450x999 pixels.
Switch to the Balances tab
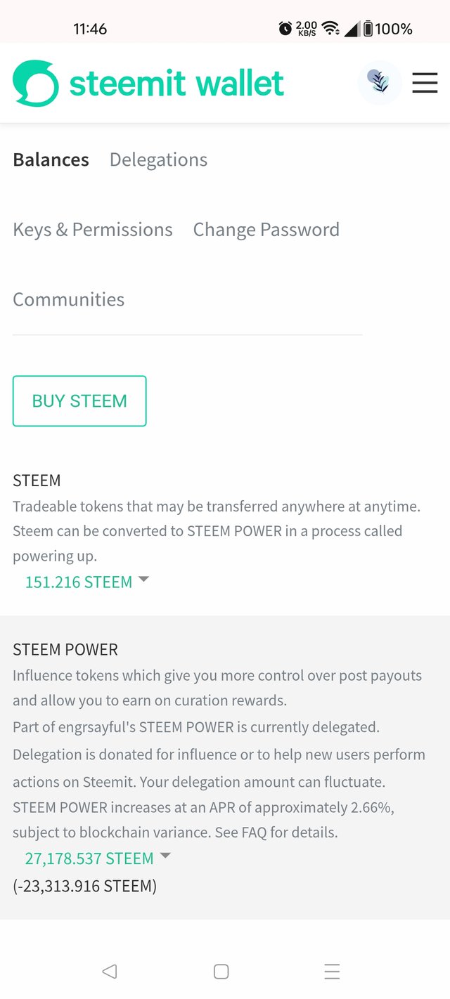pos(51,160)
